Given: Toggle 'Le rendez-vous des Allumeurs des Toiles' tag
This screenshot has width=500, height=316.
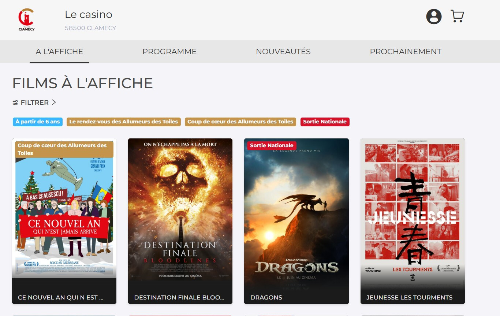Looking at the screenshot, I should (x=124, y=122).
